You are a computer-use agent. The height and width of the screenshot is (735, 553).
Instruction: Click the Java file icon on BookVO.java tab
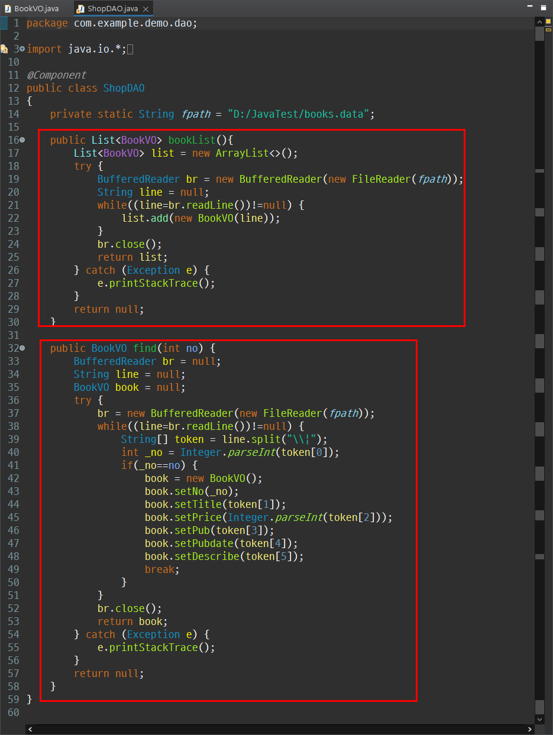[8, 8]
